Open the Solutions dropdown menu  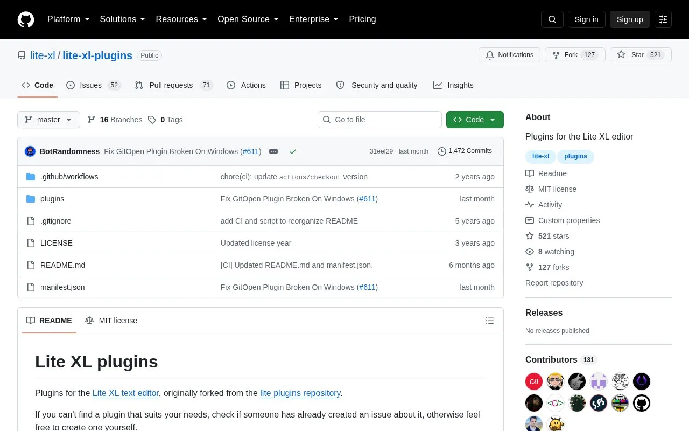point(123,19)
